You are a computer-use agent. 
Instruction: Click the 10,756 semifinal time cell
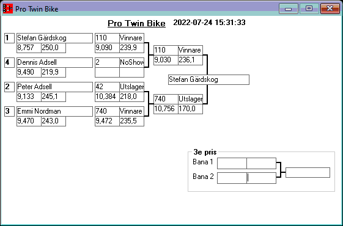tap(166, 109)
